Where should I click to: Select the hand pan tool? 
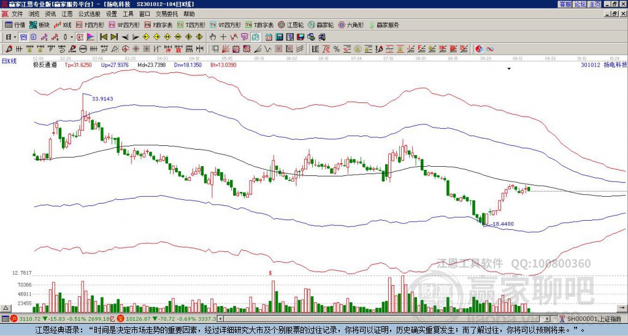212,37
